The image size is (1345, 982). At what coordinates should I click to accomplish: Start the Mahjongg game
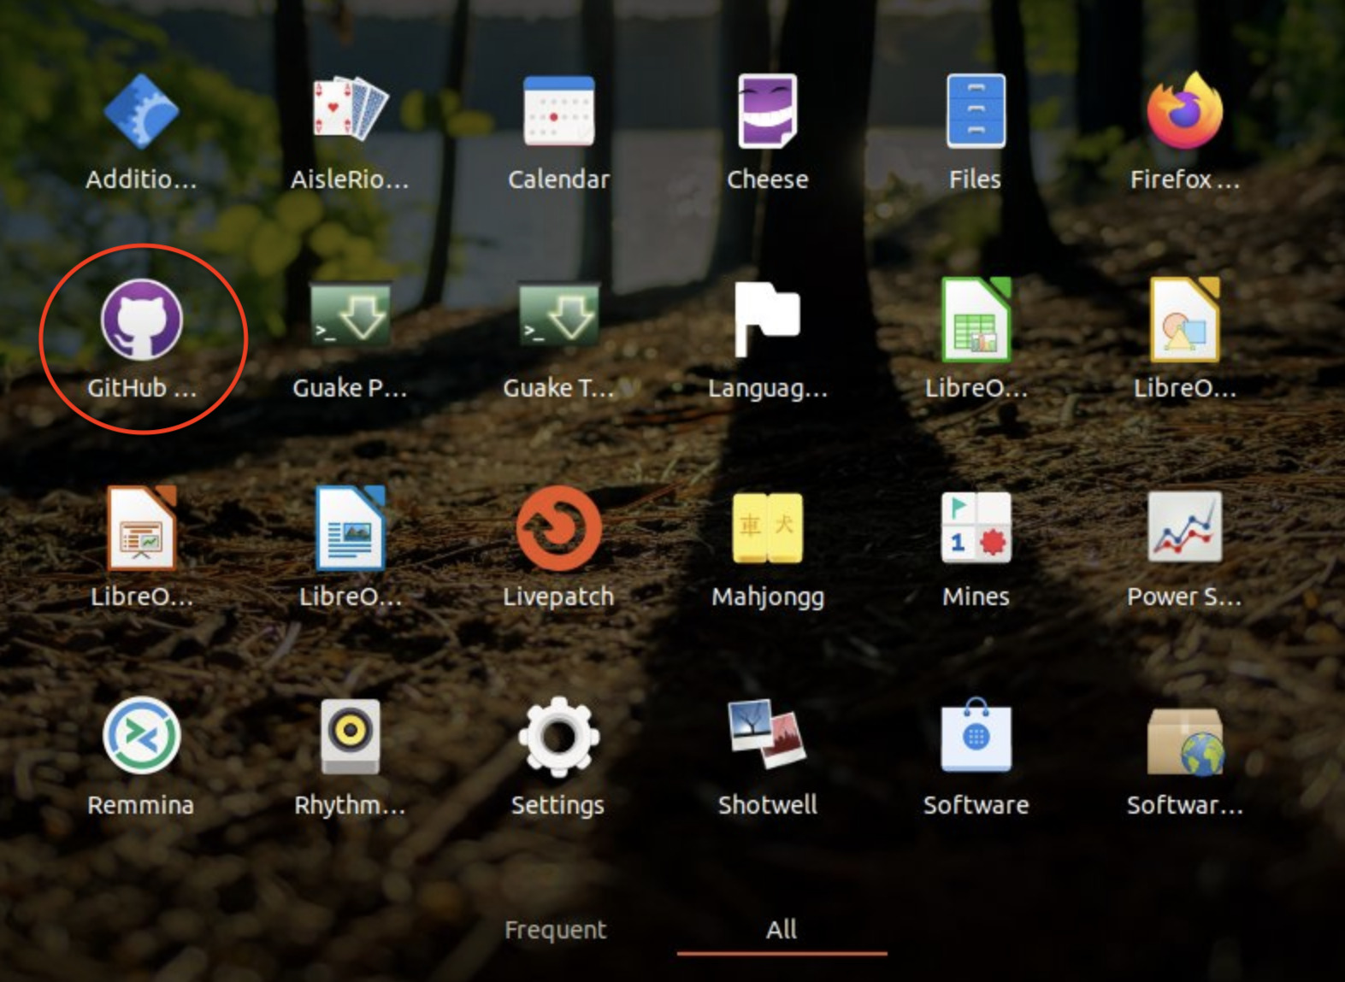pos(767,528)
